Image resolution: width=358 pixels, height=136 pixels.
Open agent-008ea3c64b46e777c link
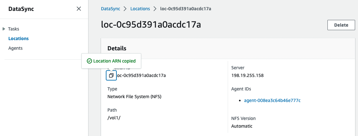pos(272,100)
